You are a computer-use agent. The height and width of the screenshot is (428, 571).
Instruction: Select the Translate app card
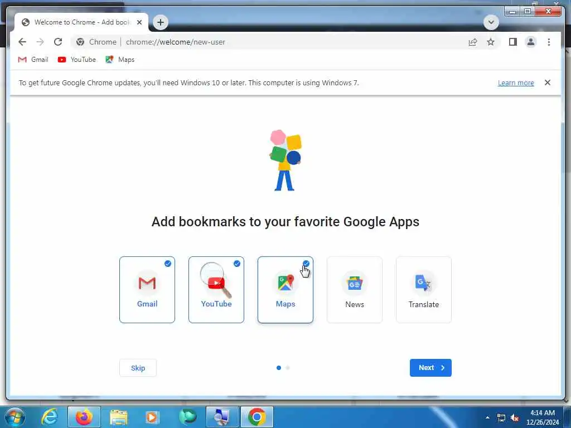[424, 290]
